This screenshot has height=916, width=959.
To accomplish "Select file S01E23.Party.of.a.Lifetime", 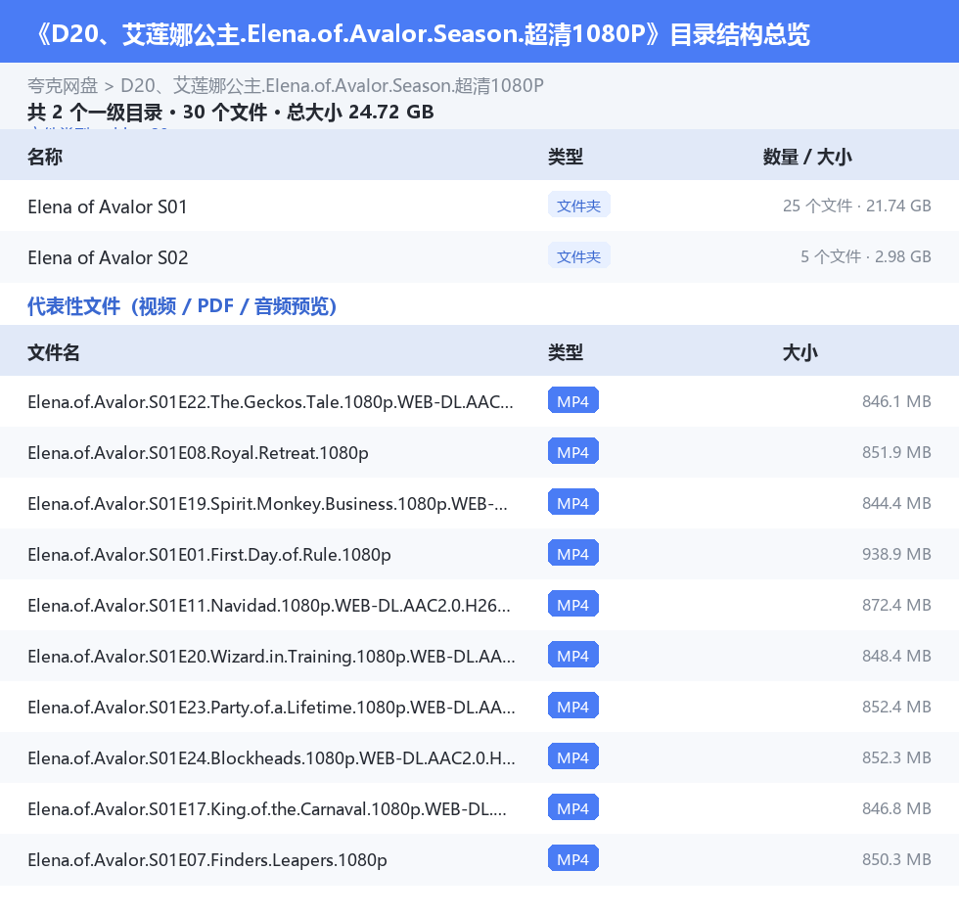I will pyautogui.click(x=272, y=707).
